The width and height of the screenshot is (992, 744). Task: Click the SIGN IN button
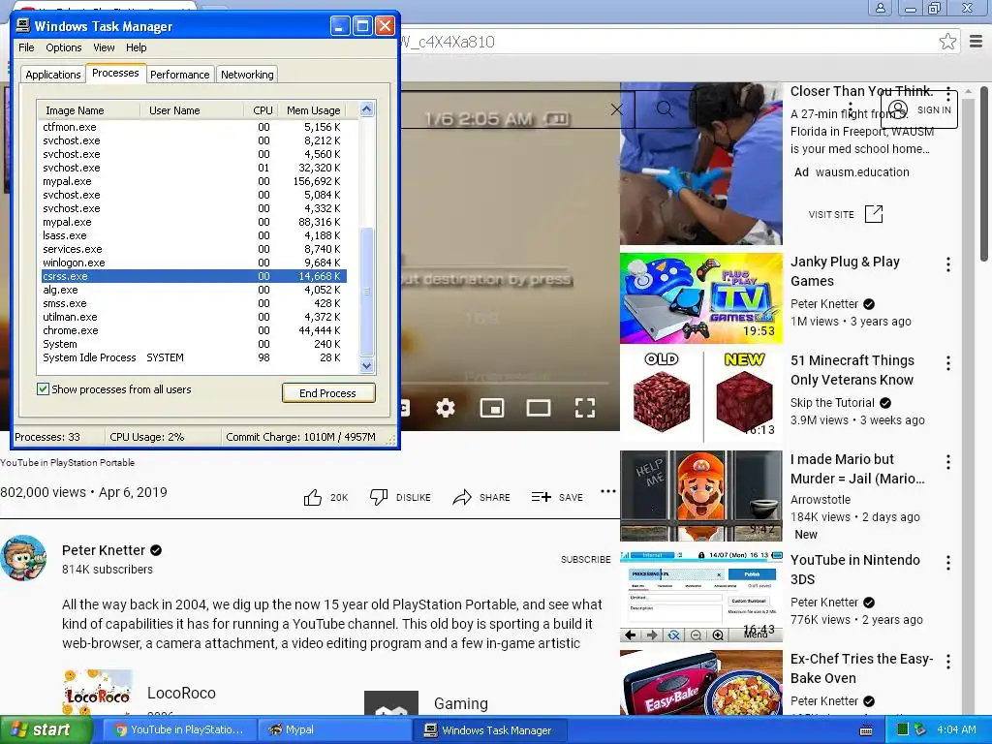pyautogui.click(x=919, y=109)
